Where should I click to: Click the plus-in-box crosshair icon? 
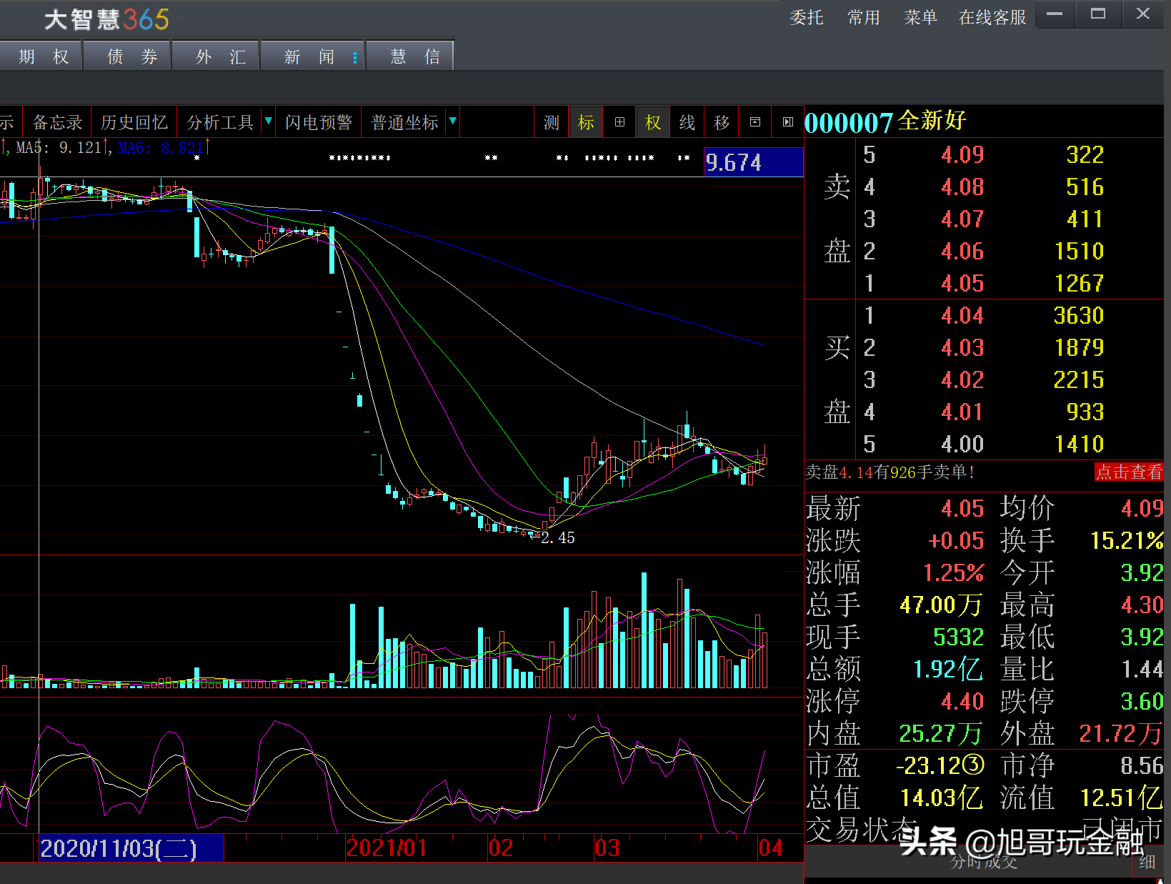(x=619, y=122)
